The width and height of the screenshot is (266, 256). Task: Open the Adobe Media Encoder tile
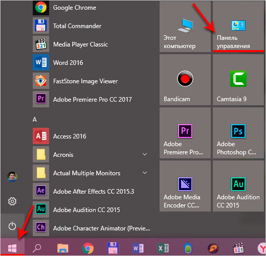[185, 186]
